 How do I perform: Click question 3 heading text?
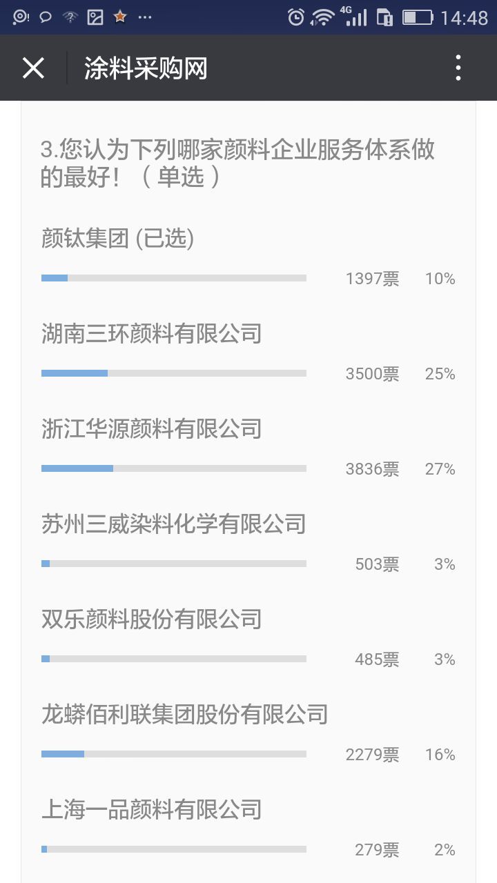[x=237, y=163]
